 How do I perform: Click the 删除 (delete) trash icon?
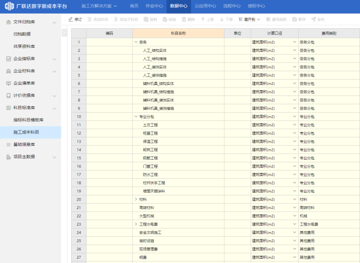pos(184,19)
